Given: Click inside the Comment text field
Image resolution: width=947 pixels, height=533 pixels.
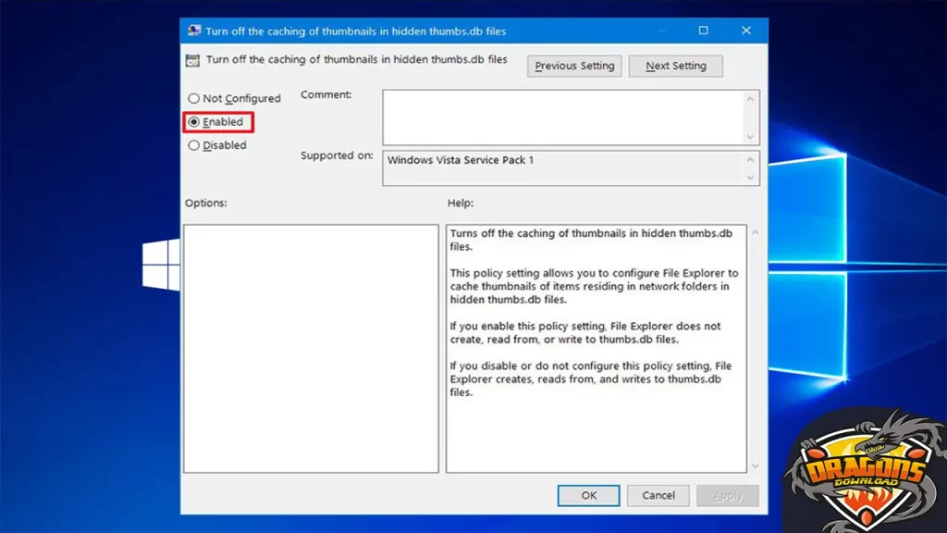Looking at the screenshot, I should [562, 117].
